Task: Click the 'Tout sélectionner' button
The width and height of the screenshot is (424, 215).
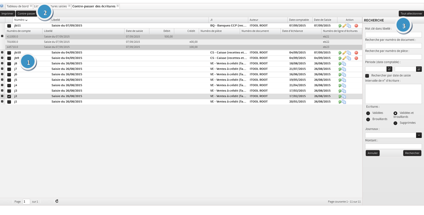Action: coord(411,14)
